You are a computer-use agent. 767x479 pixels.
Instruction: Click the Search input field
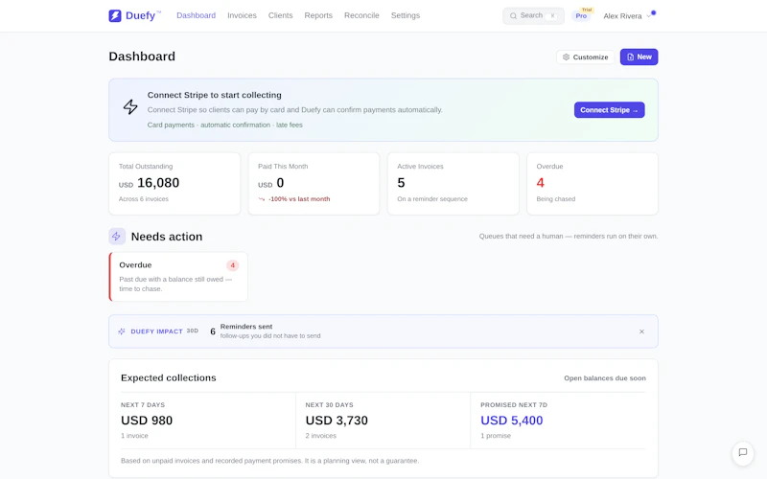(533, 15)
